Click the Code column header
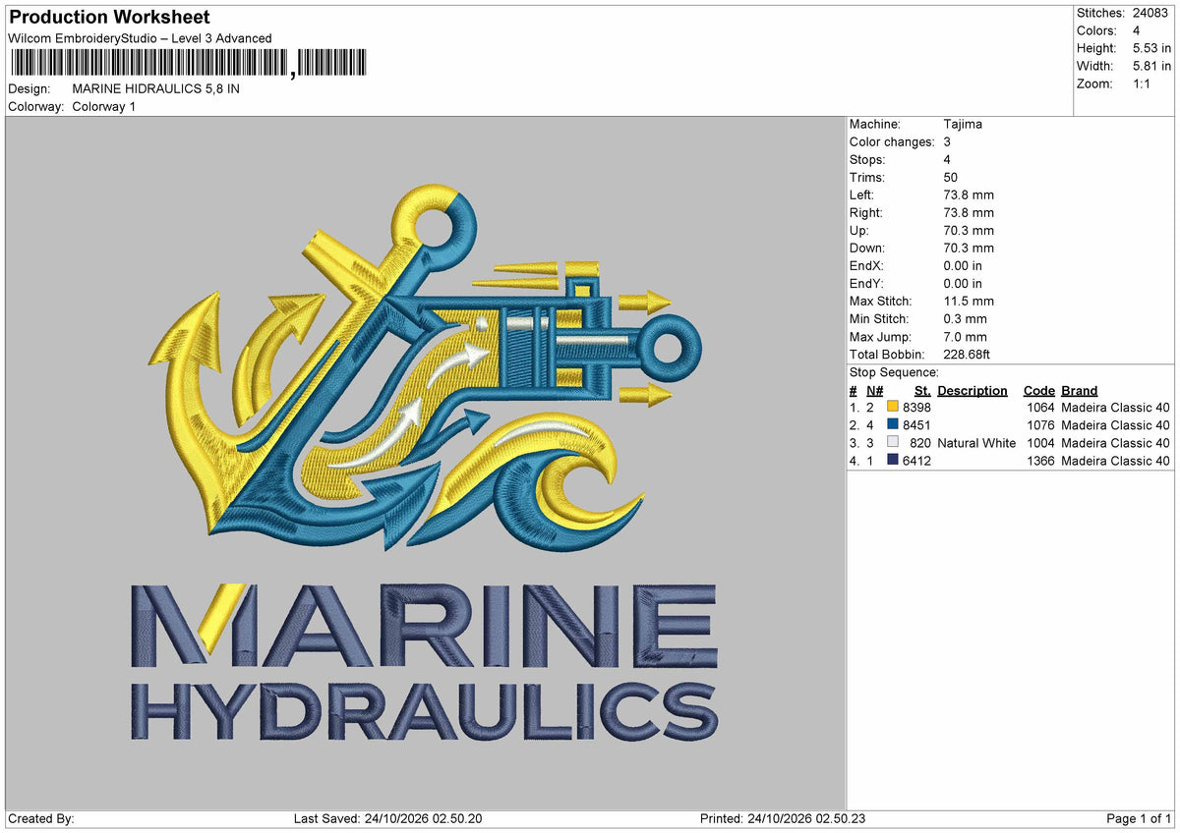Viewport: 1180px width, 833px height. click(x=1039, y=390)
